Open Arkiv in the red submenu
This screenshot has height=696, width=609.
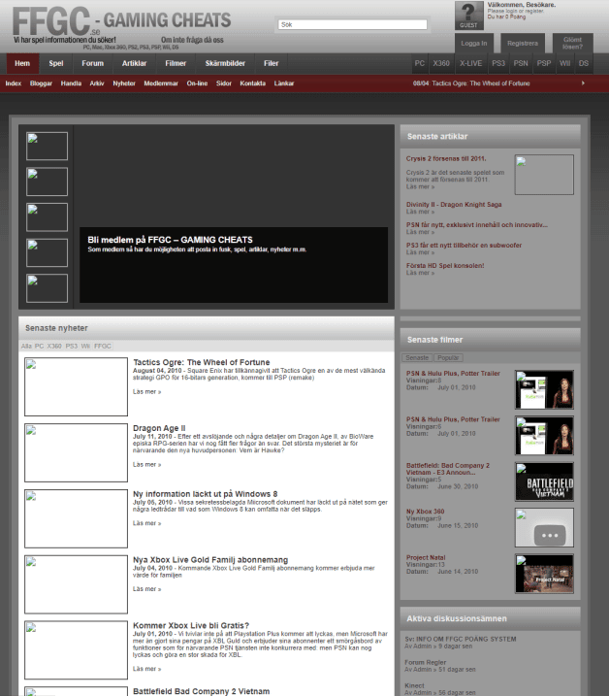point(97,83)
